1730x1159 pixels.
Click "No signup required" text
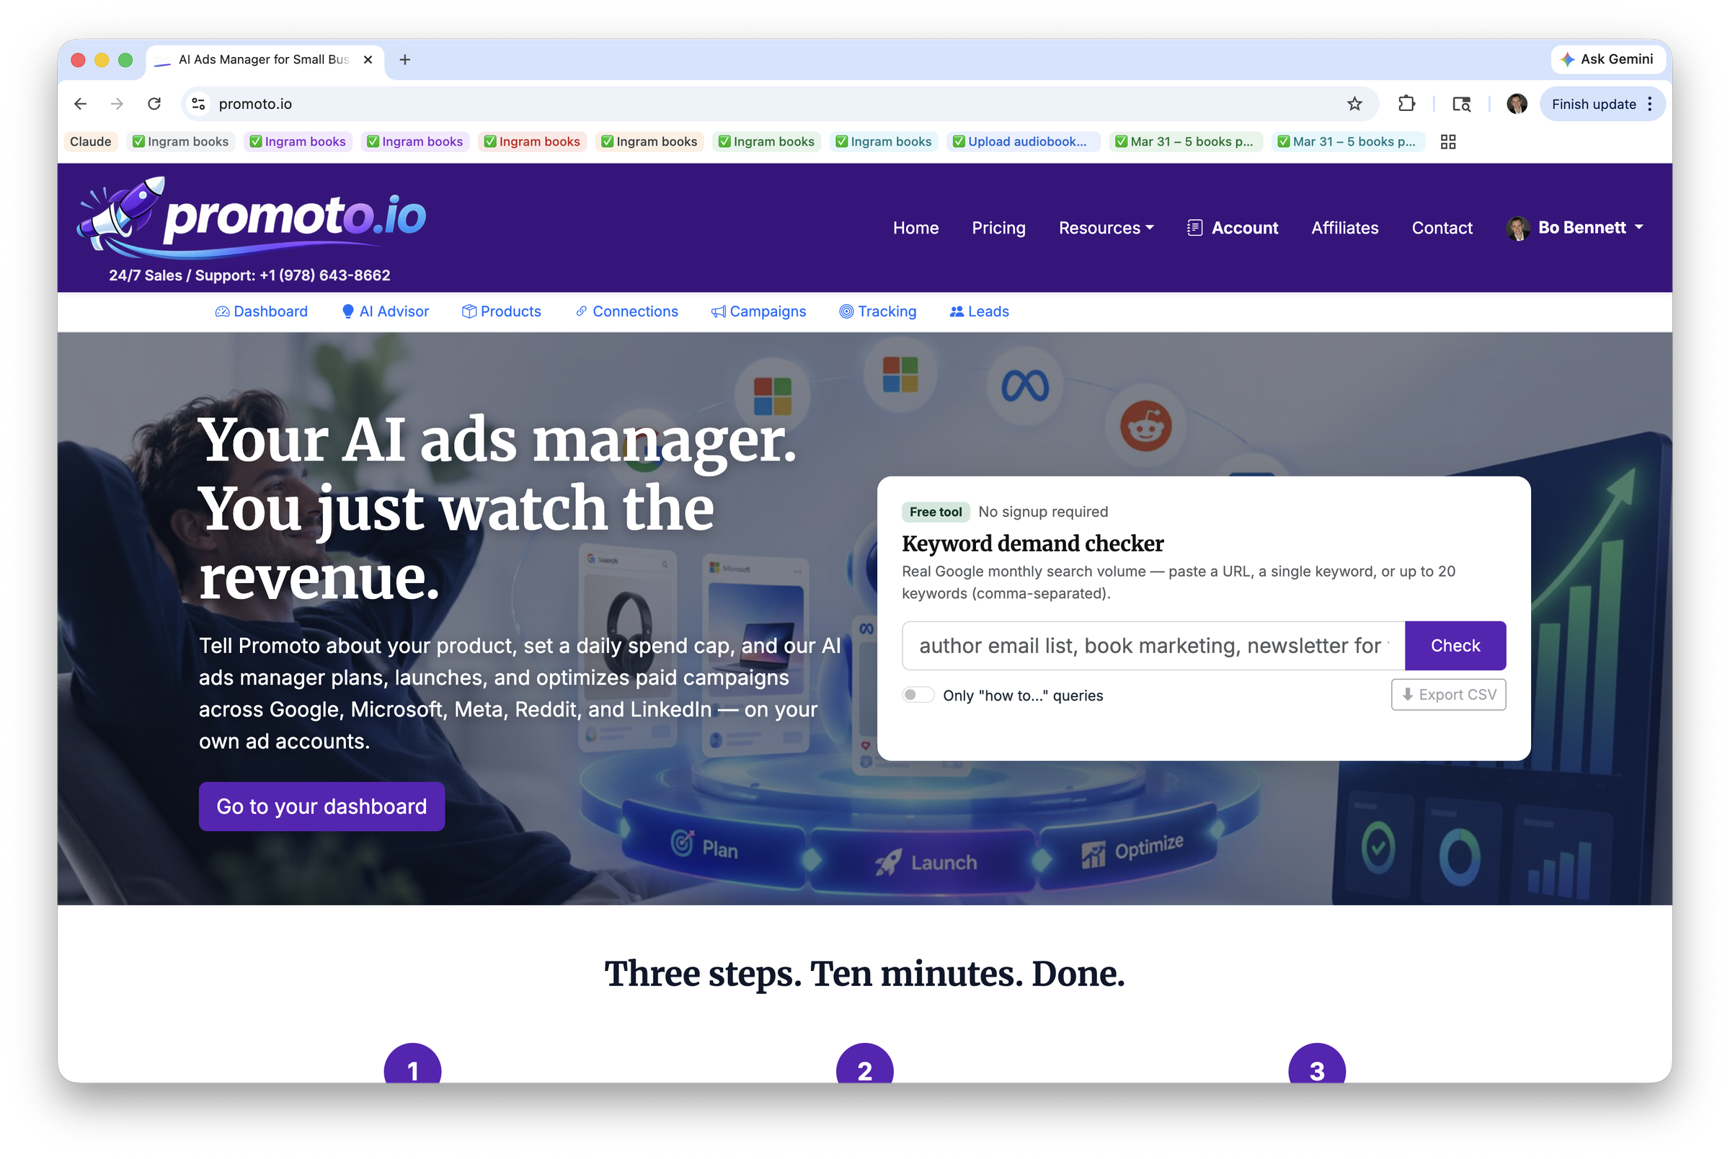(x=1043, y=512)
